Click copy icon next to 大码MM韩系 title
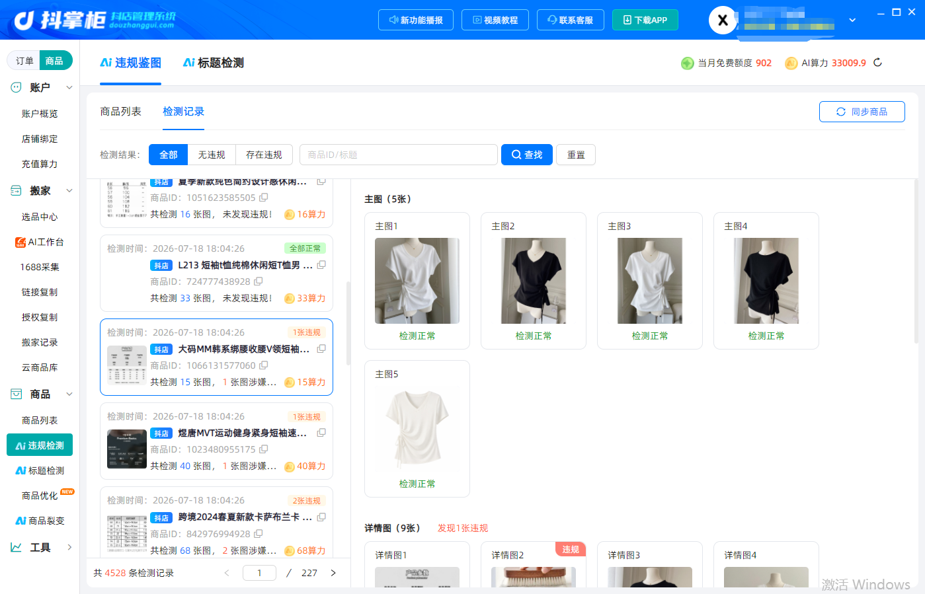This screenshot has width=925, height=594. (x=321, y=349)
